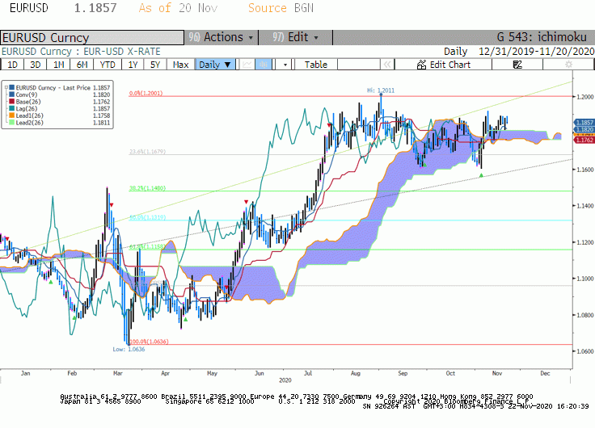Click the double left arrow collapse icon

pyautogui.click(x=386, y=65)
